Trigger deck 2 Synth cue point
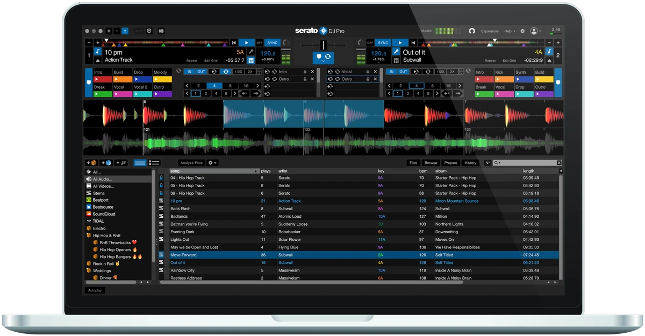Image resolution: width=645 pixels, height=336 pixels. 525,79
